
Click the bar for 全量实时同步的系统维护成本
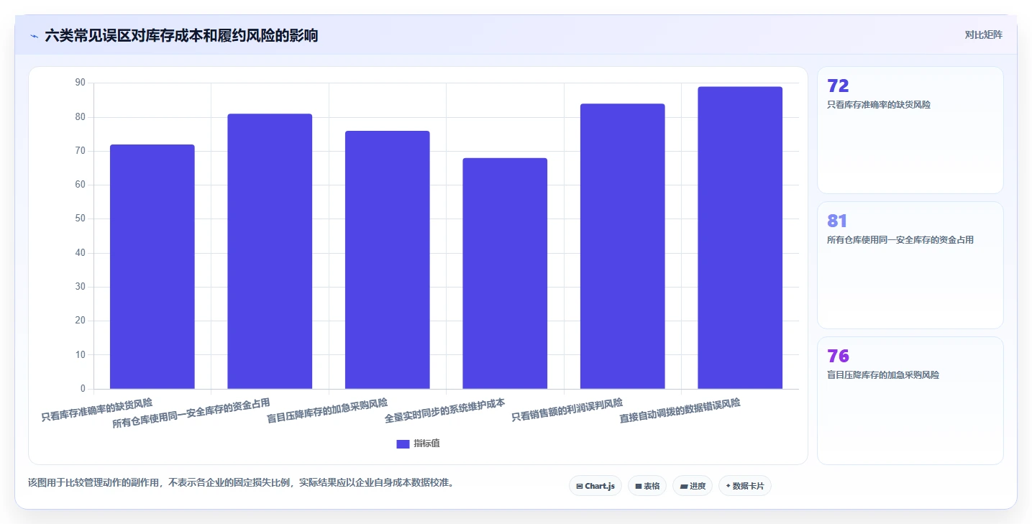pos(505,274)
